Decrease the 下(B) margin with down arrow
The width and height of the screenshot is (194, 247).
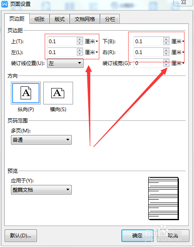166,43
